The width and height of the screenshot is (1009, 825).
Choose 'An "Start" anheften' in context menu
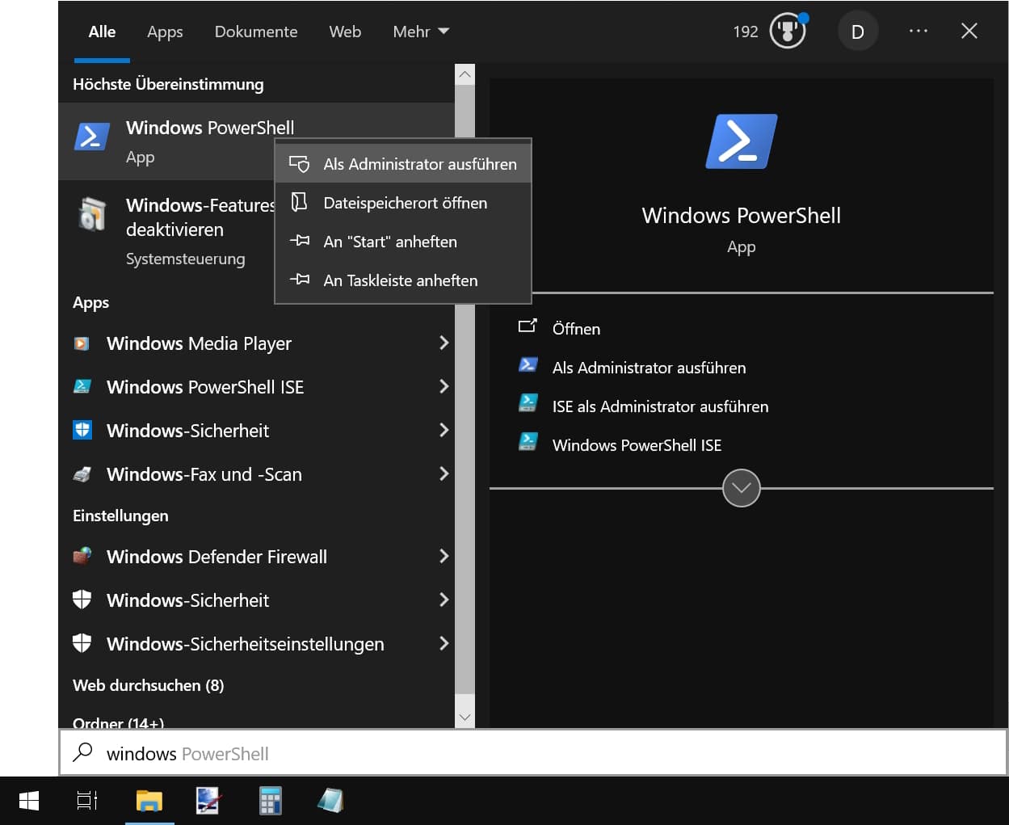[x=403, y=242]
